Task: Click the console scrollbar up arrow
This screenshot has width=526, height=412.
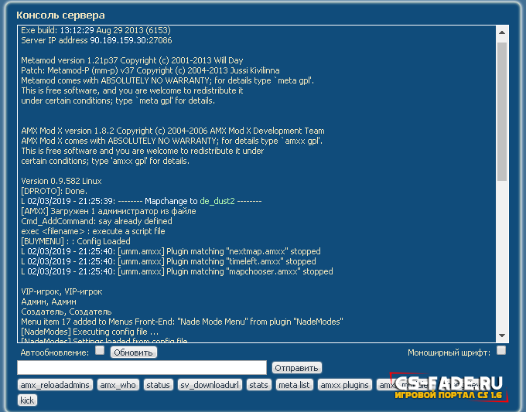Action: click(x=502, y=32)
